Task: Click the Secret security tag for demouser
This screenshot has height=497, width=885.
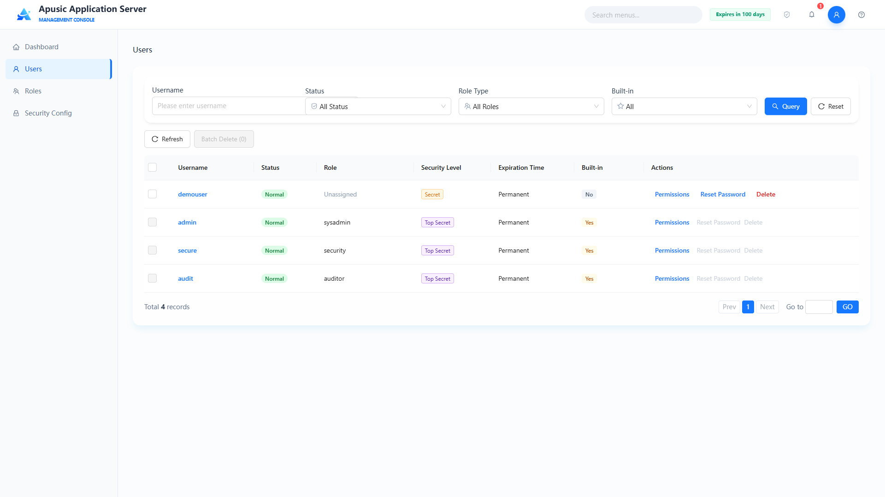Action: coord(432,195)
